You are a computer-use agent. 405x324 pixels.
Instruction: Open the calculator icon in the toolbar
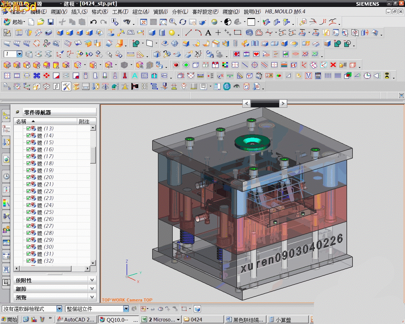coord(318,76)
